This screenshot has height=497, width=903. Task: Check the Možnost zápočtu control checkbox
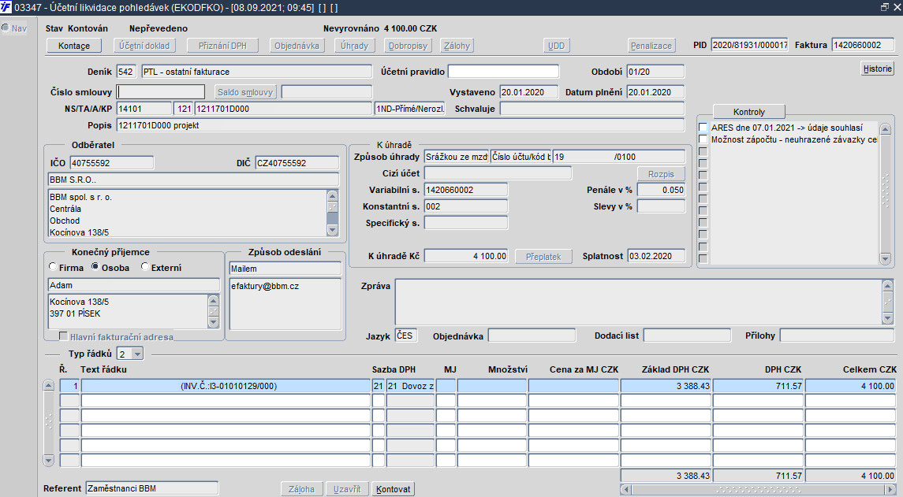click(x=703, y=139)
